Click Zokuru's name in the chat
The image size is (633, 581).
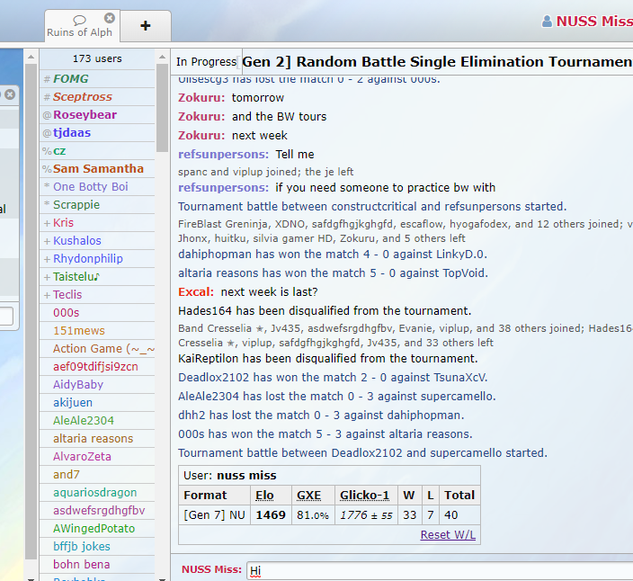tap(200, 97)
